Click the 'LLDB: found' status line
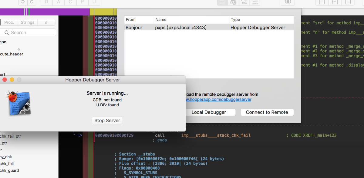This screenshot has height=178, width=364. point(107,105)
